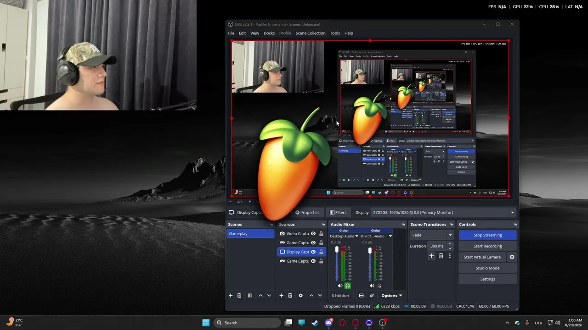
Task: Open scene filters in the Scenes dock
Action: (x=250, y=296)
